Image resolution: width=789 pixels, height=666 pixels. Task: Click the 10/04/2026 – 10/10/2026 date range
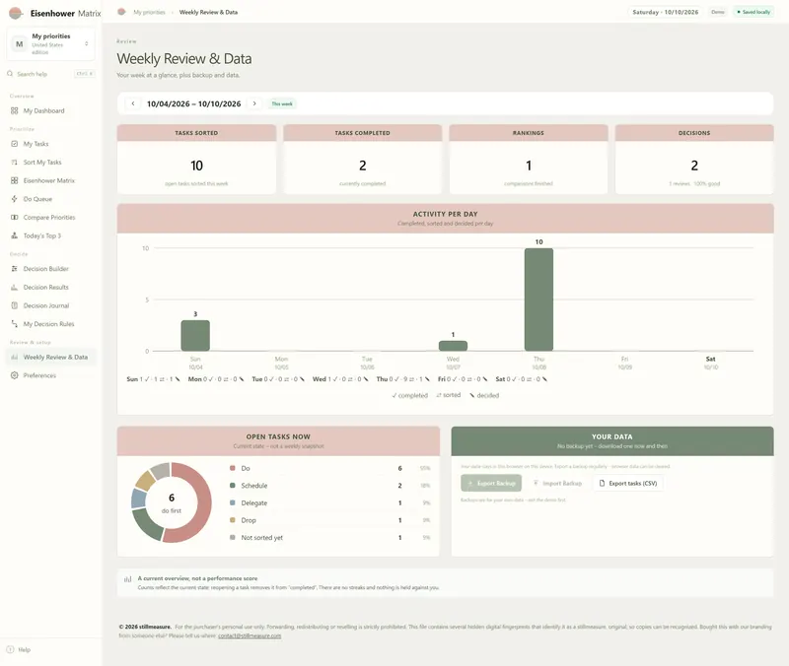(x=193, y=104)
